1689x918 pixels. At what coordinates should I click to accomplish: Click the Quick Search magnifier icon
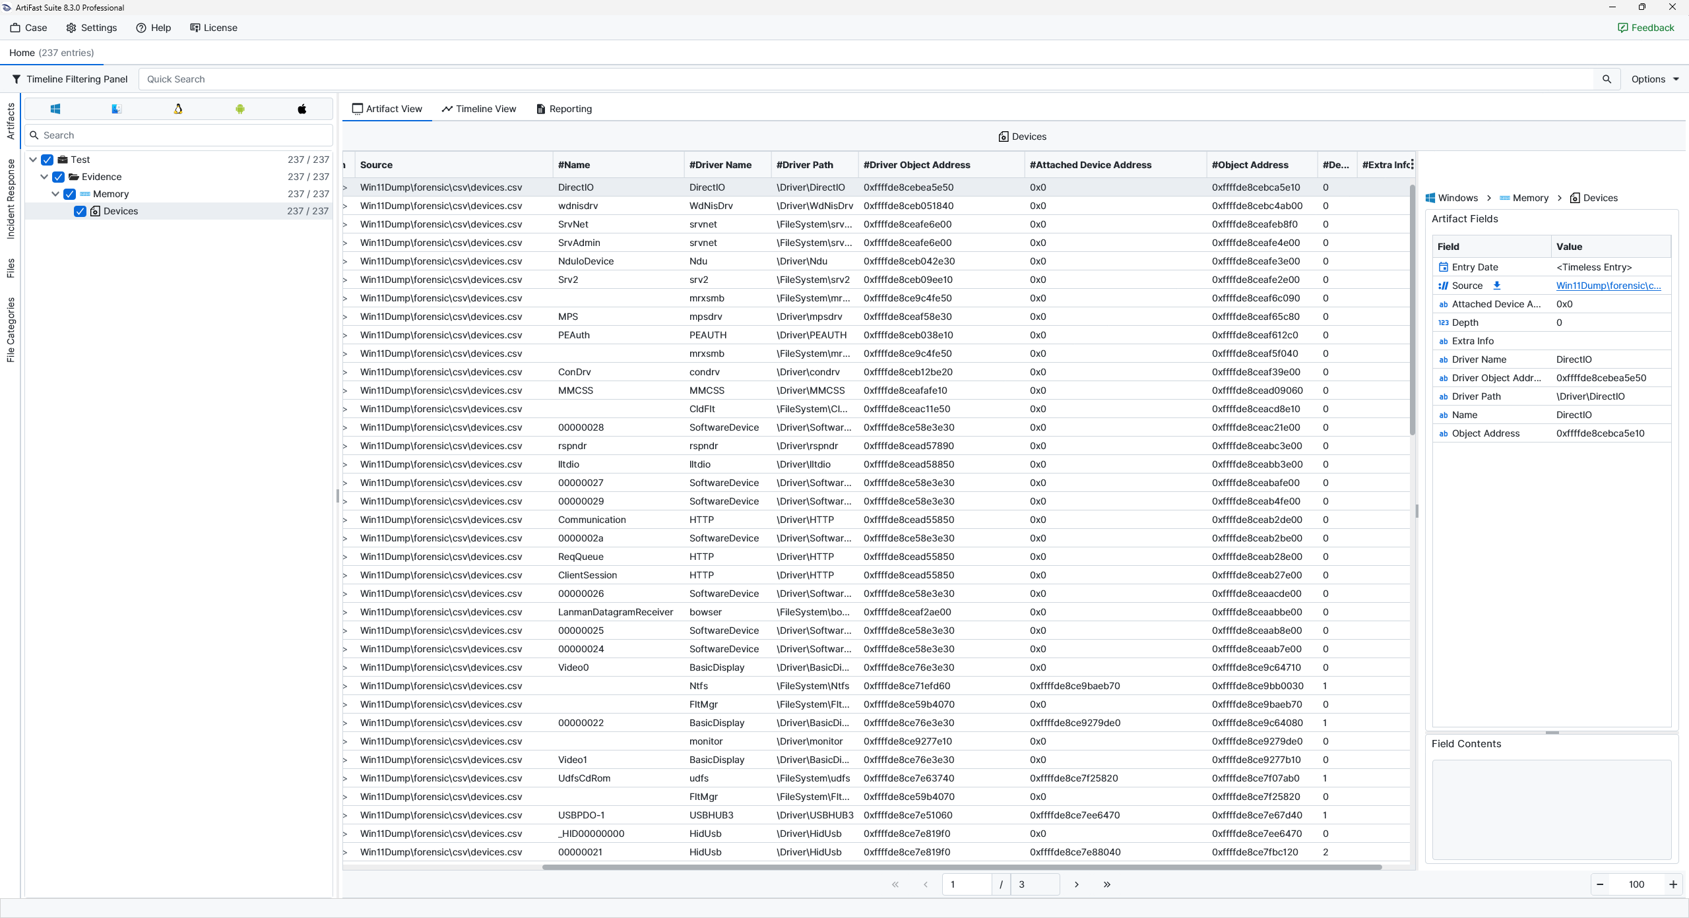[1607, 79]
